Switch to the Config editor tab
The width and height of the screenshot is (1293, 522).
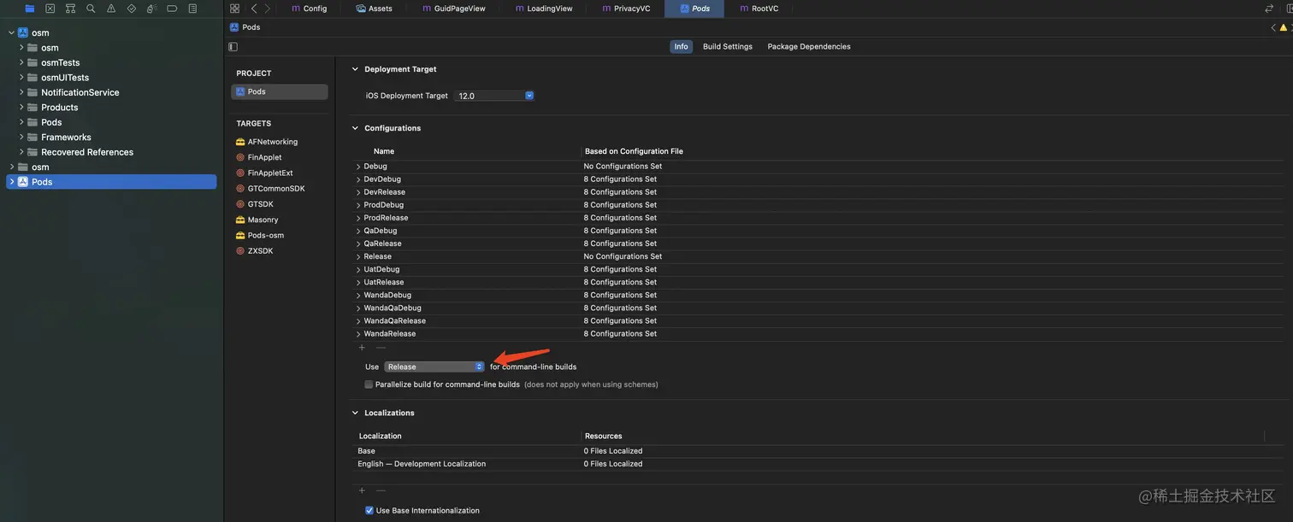(x=309, y=9)
